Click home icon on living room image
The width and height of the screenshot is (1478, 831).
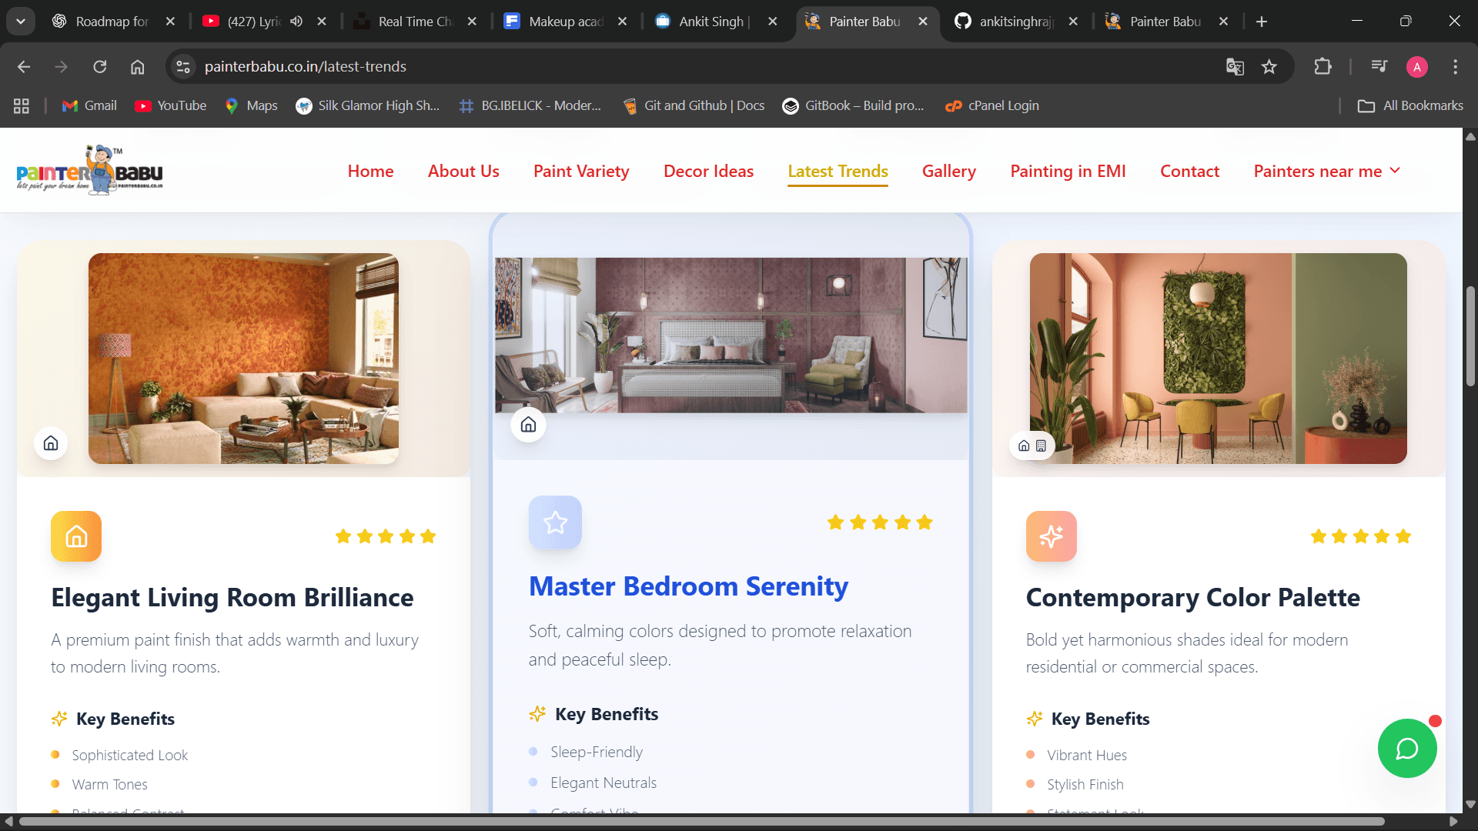pyautogui.click(x=51, y=443)
